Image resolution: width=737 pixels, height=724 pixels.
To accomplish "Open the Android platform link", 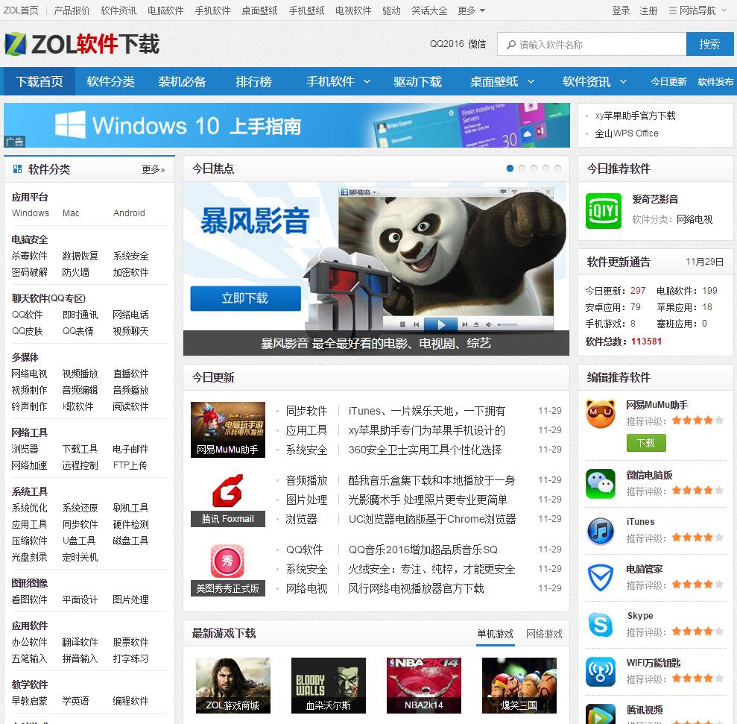I will click(x=129, y=213).
